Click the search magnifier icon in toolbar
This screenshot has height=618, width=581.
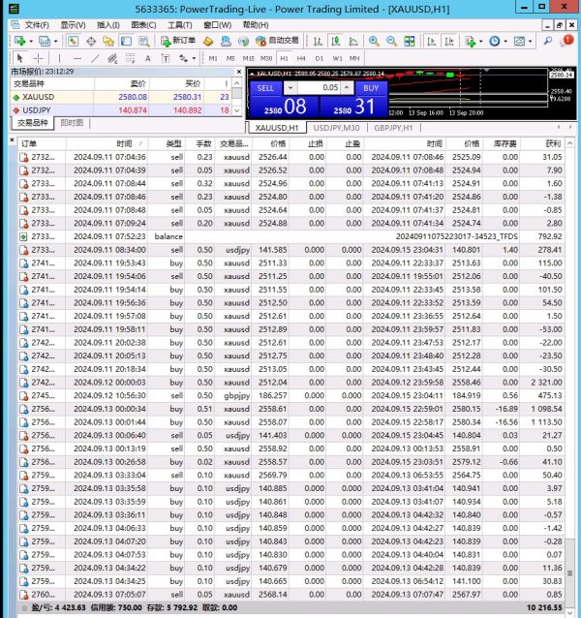[545, 41]
